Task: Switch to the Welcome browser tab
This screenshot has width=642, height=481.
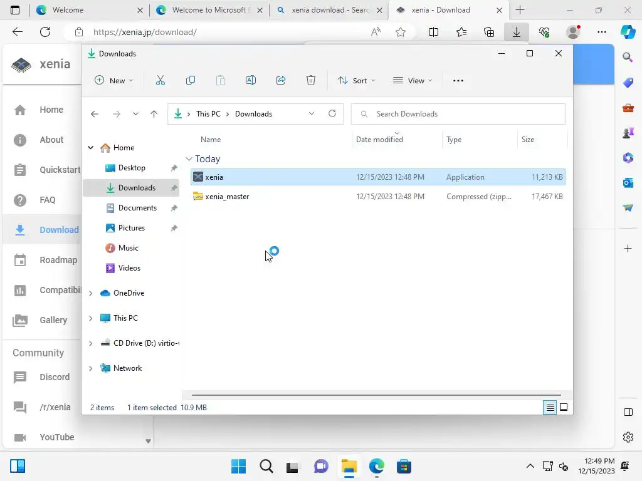Action: pos(89,10)
